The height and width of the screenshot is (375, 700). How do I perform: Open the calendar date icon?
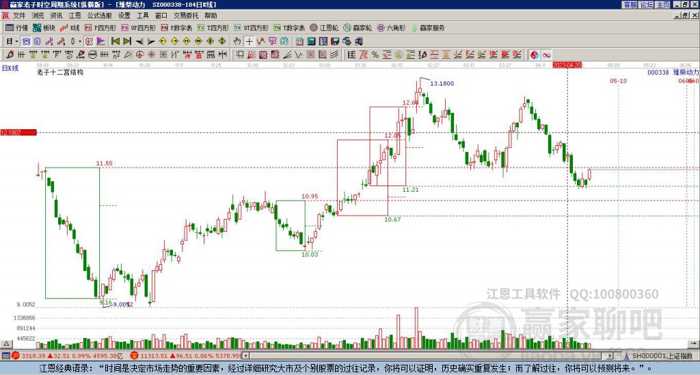pos(299,42)
